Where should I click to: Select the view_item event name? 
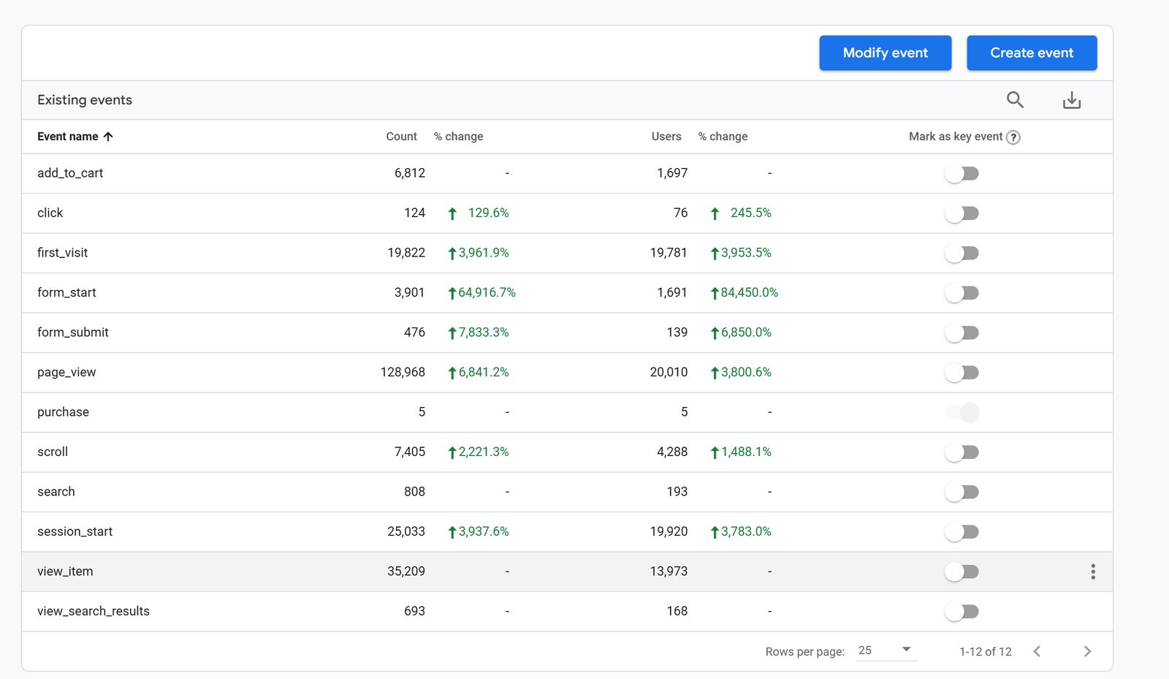tap(65, 572)
